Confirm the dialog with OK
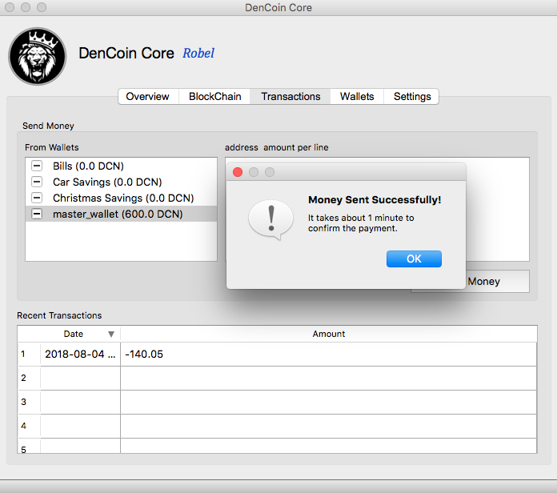This screenshot has width=557, height=493. click(414, 259)
